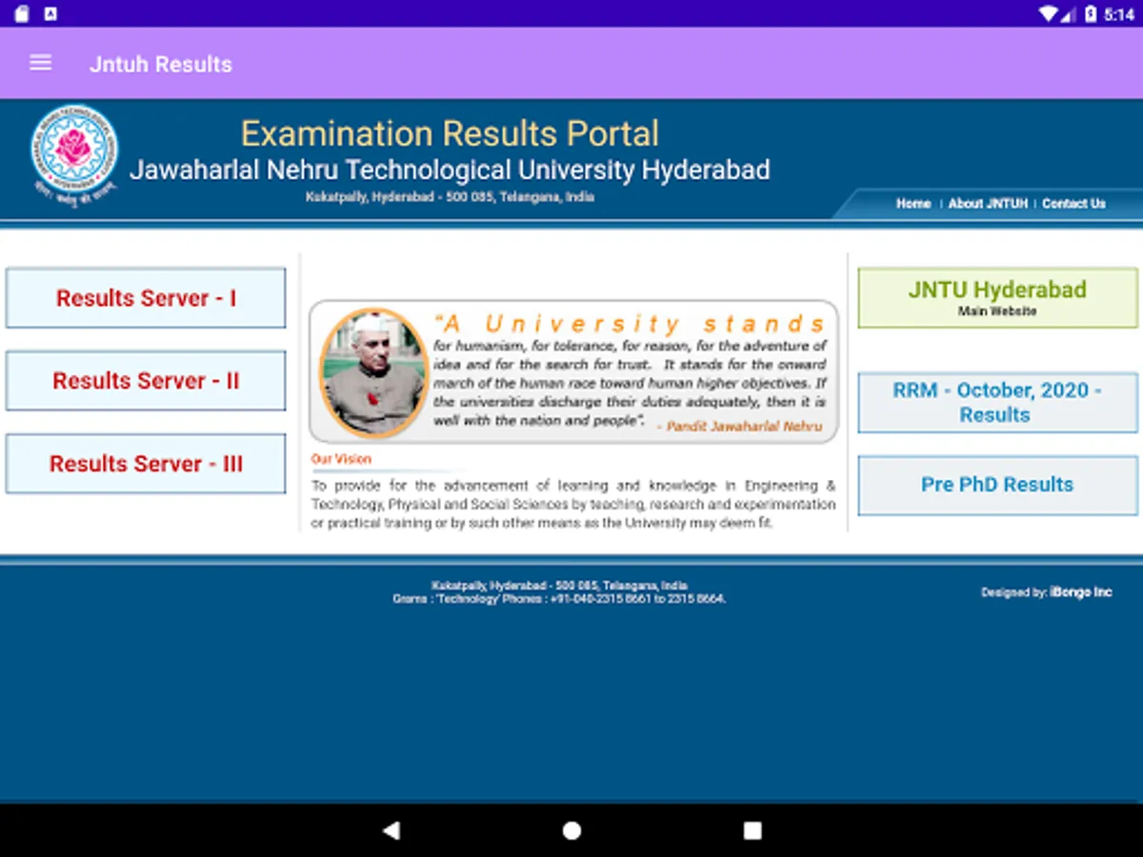This screenshot has width=1143, height=857.
Task: Click 'Jawaharlal Nehru Technological University Hyderabad' title
Action: click(x=450, y=170)
